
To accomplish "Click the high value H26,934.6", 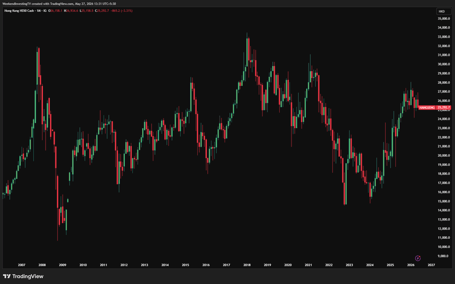I will [71, 11].
